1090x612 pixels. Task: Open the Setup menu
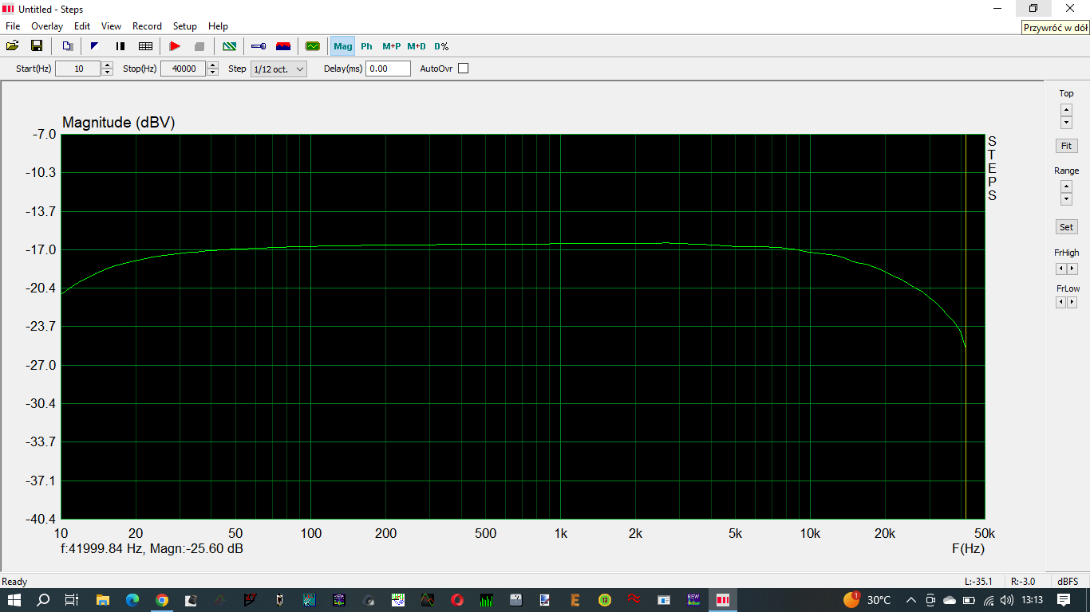click(185, 26)
